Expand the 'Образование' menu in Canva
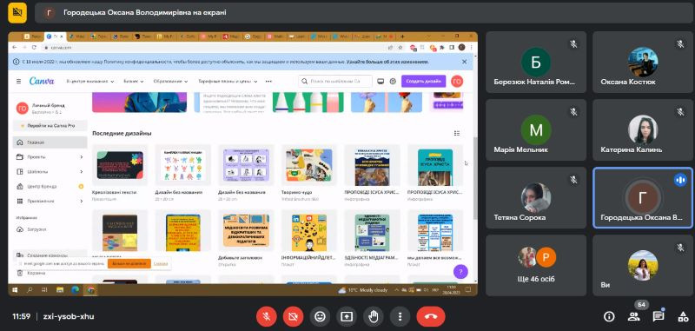695x331 pixels. point(170,82)
